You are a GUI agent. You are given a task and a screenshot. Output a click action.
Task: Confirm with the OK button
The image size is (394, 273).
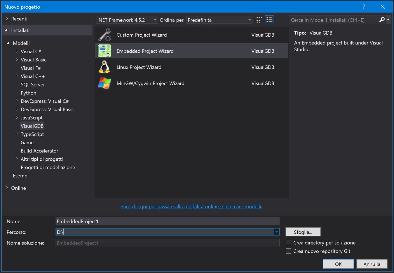point(338,264)
